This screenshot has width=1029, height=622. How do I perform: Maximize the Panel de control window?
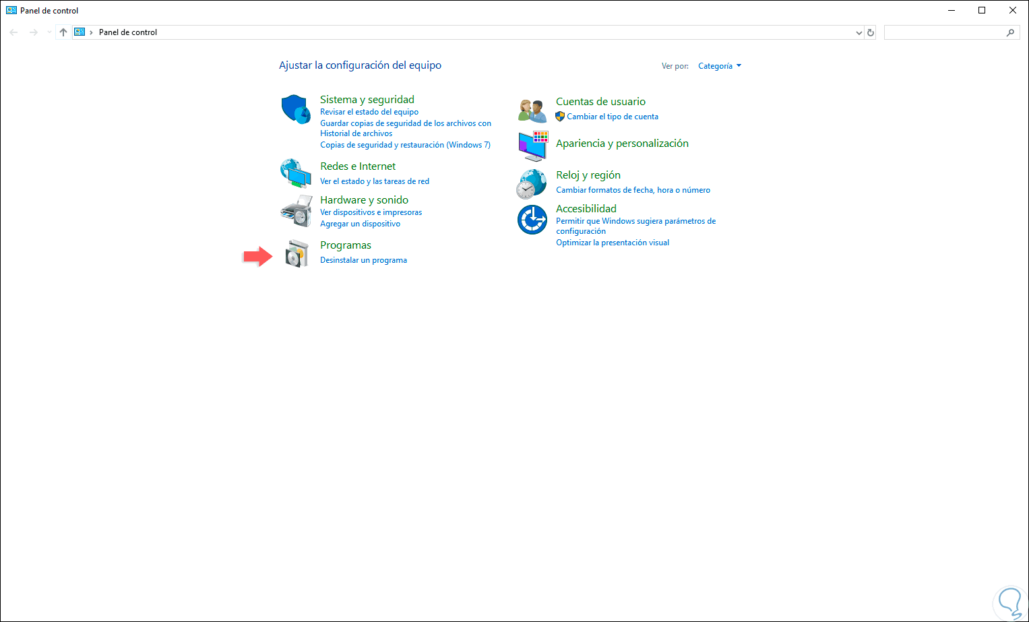[x=982, y=10]
